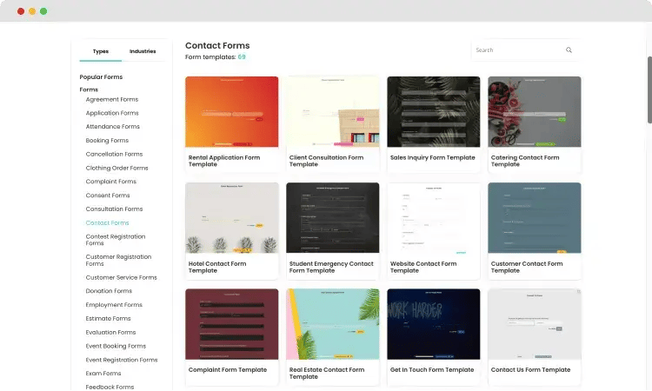
Task: Select Event Registration Forms in sidebar
Action: 121,360
